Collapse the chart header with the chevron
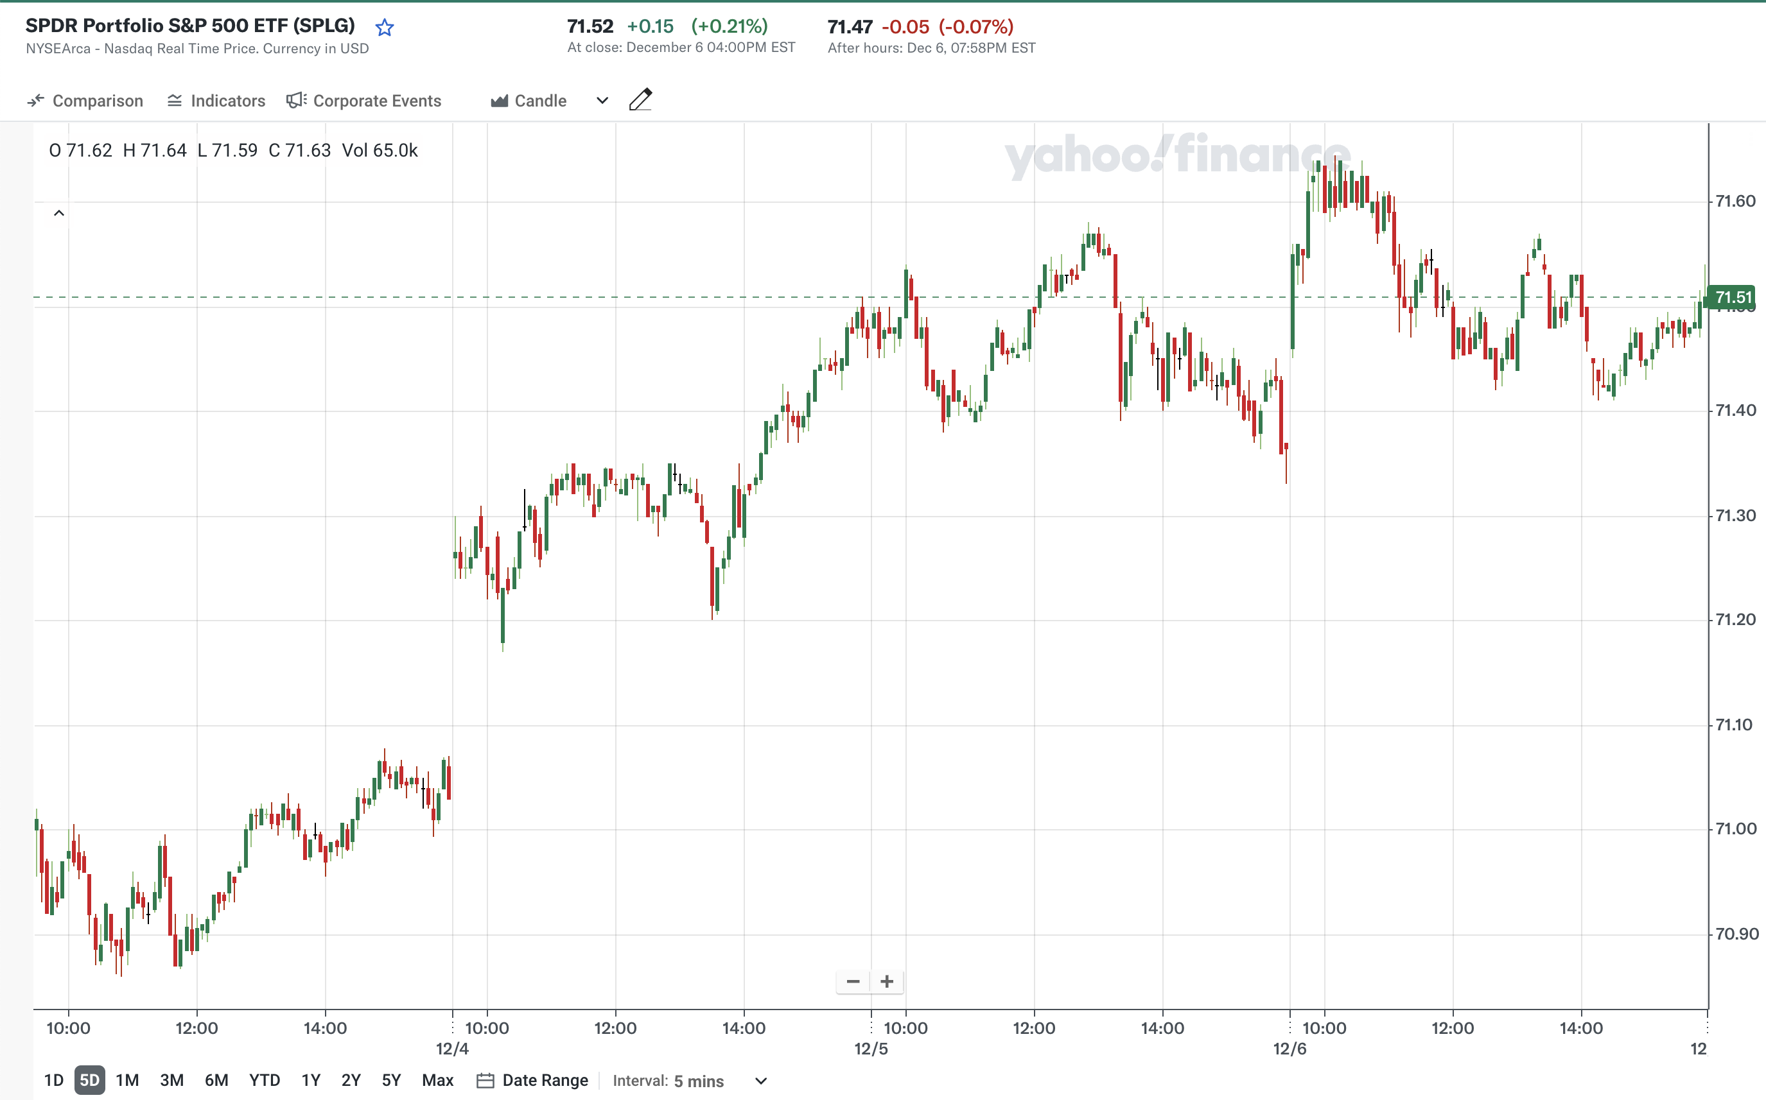This screenshot has width=1766, height=1100. point(60,212)
